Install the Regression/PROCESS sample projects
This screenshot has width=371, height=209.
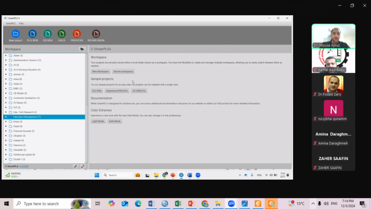coord(116,91)
